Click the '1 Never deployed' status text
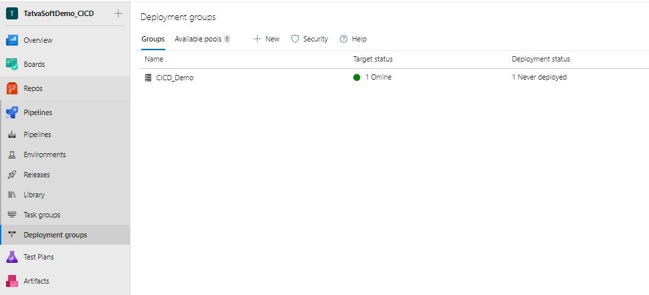This screenshot has width=649, height=295. point(539,77)
